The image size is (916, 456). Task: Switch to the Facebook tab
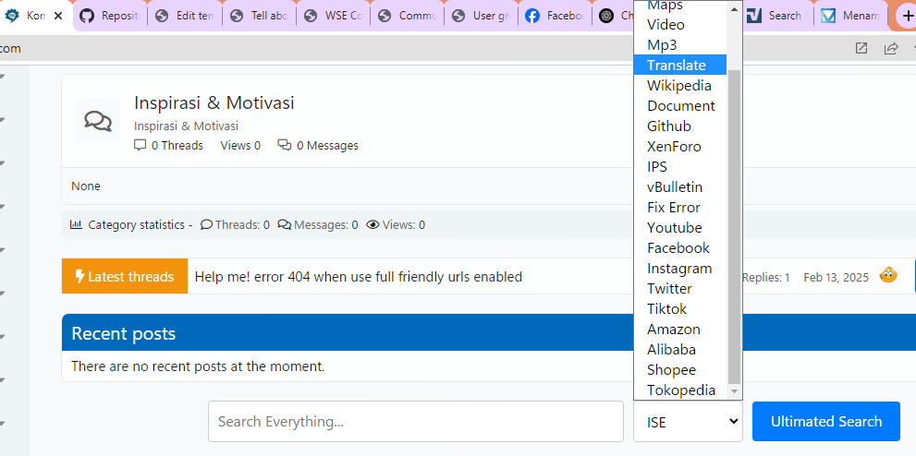click(x=555, y=16)
